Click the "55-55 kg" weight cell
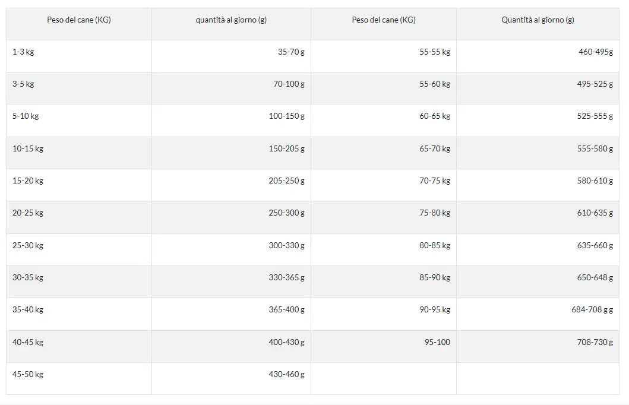Viewport: 629px width, 405px height. (435, 52)
